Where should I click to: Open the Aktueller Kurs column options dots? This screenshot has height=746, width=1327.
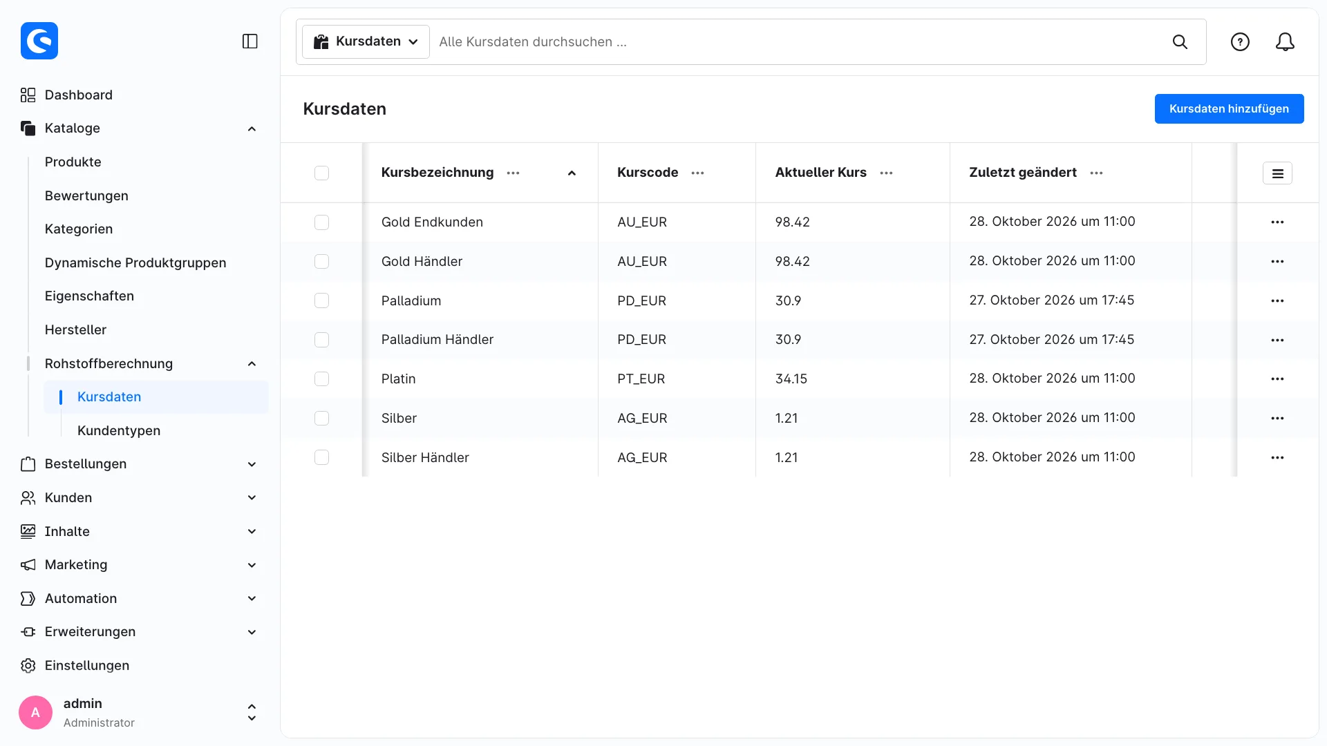pyautogui.click(x=886, y=173)
